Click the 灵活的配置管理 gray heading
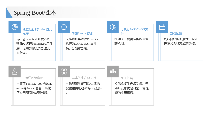Viewport: 212px width, 119px height. coord(33,78)
